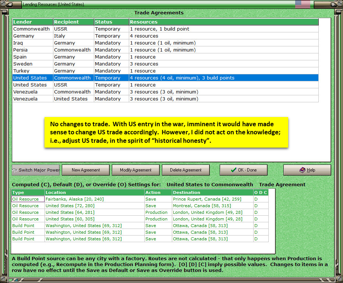Select the Spain to Germany agreement

pyautogui.click(x=165, y=57)
